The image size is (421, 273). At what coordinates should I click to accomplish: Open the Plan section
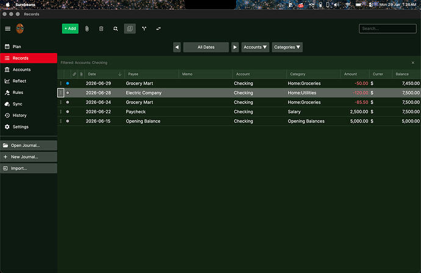(29, 47)
